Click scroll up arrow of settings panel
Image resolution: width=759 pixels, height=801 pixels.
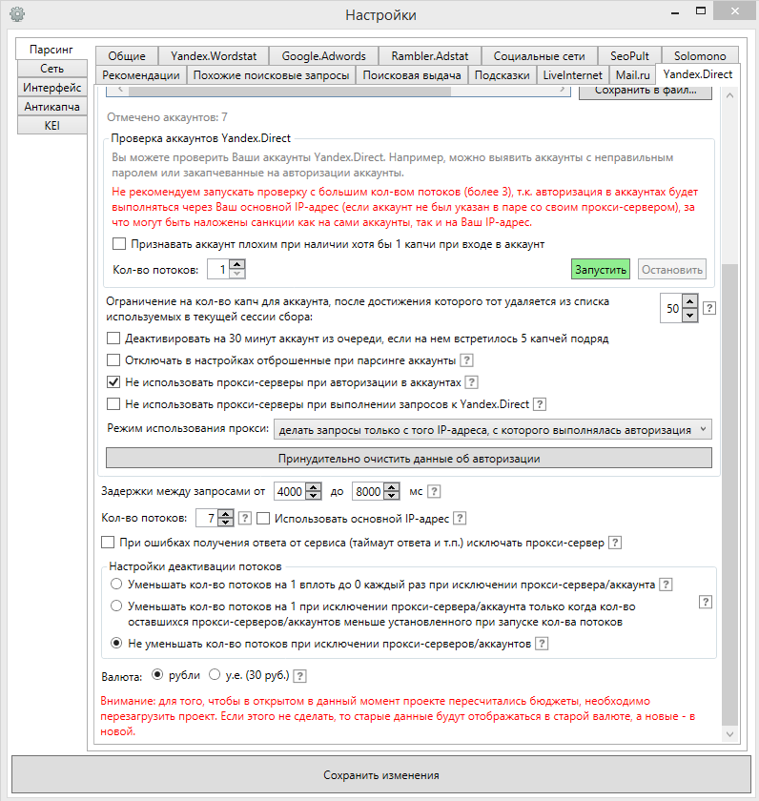[729, 95]
